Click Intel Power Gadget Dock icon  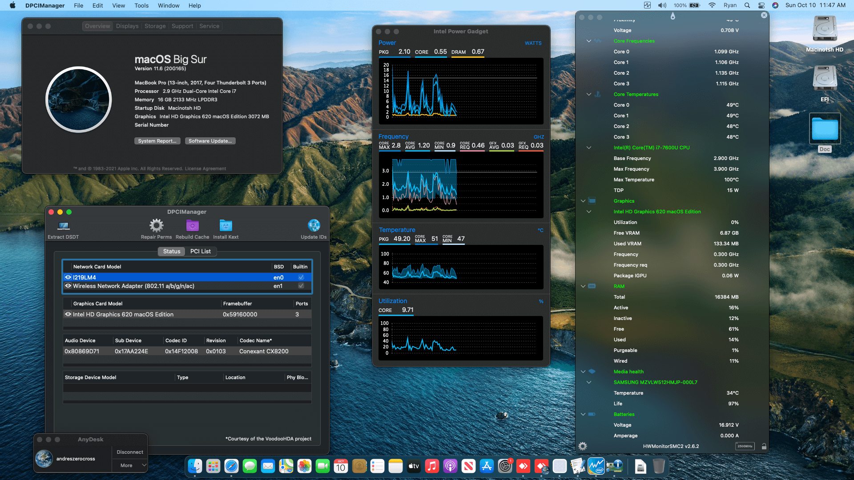pyautogui.click(x=596, y=466)
